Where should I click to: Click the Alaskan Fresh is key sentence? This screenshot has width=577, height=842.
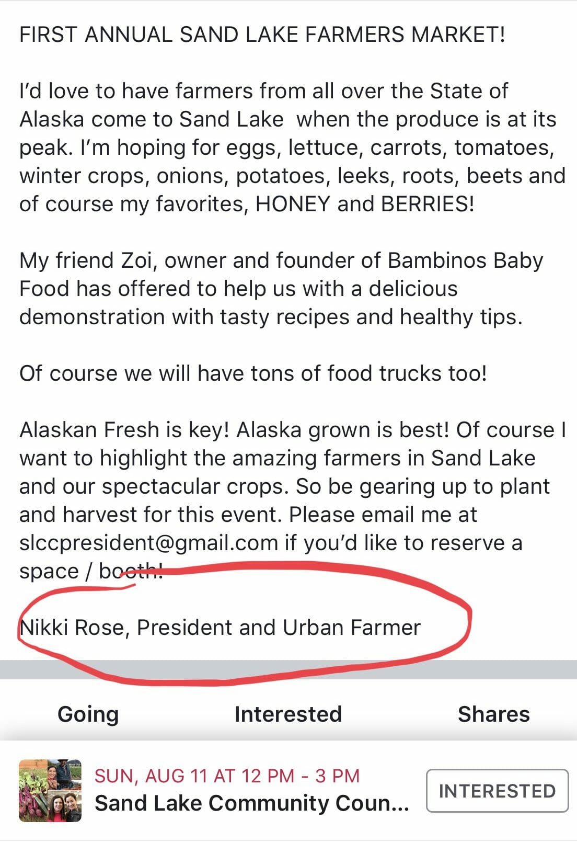[124, 430]
